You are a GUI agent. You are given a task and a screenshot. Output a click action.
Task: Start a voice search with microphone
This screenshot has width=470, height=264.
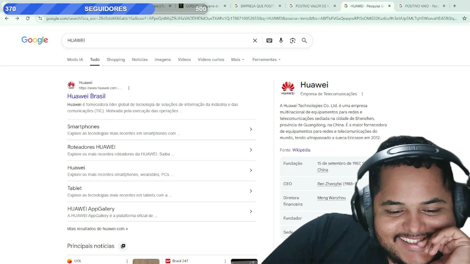coord(281,40)
